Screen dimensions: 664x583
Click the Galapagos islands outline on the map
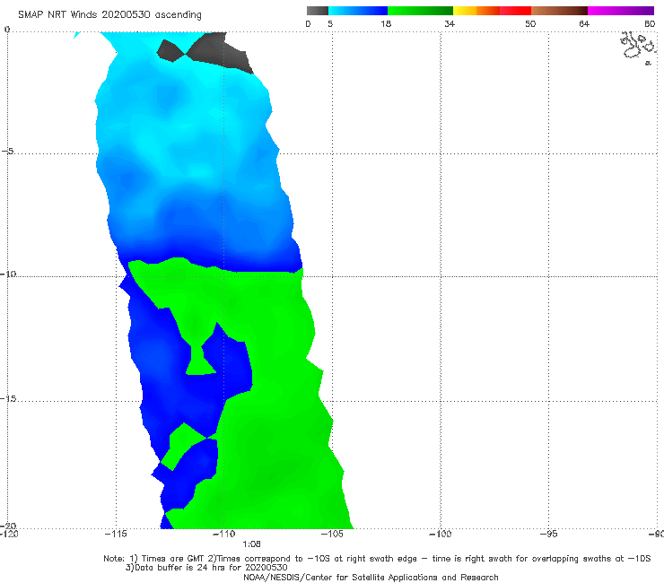pyautogui.click(x=638, y=48)
